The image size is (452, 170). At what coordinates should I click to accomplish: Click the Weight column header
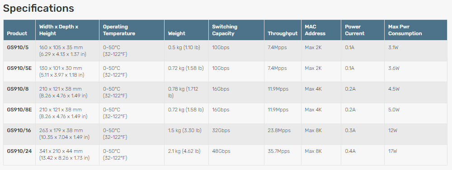(177, 33)
